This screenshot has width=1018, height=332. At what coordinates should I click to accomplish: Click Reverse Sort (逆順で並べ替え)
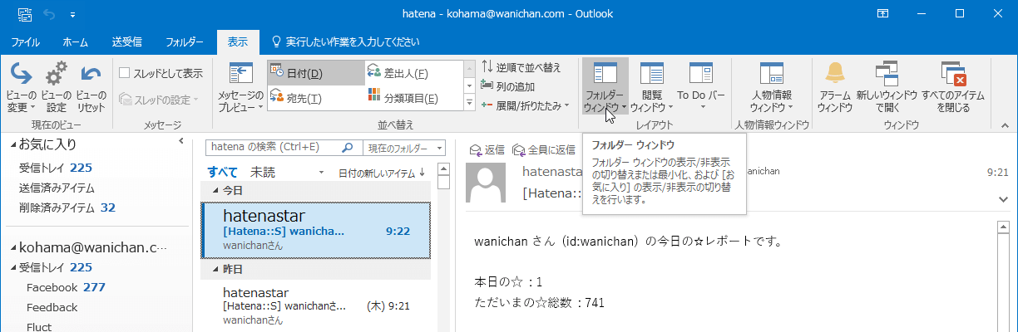tap(521, 67)
